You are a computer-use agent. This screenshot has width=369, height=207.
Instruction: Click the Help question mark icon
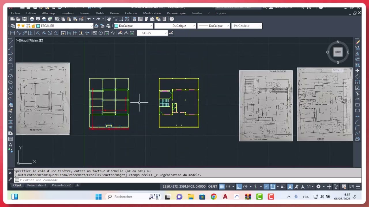click(x=172, y=19)
